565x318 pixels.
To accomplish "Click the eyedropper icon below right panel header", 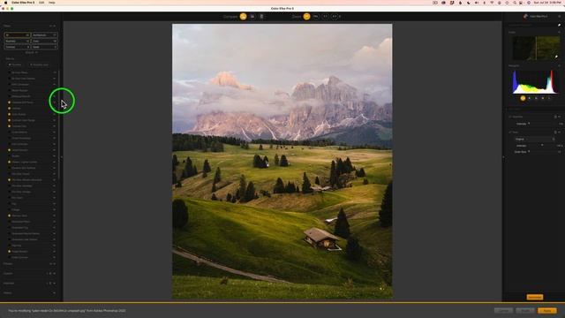I will point(559,26).
